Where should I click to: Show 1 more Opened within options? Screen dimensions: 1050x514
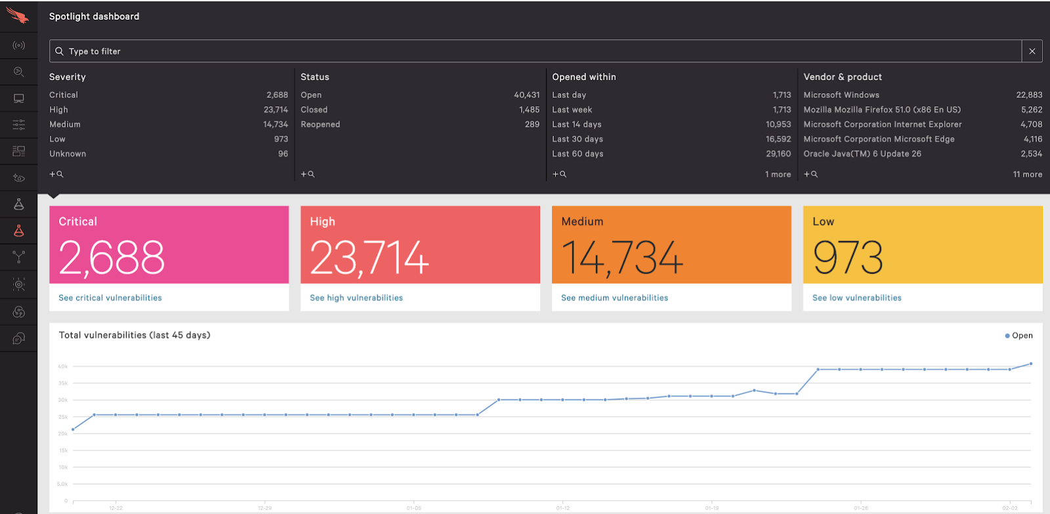[778, 174]
